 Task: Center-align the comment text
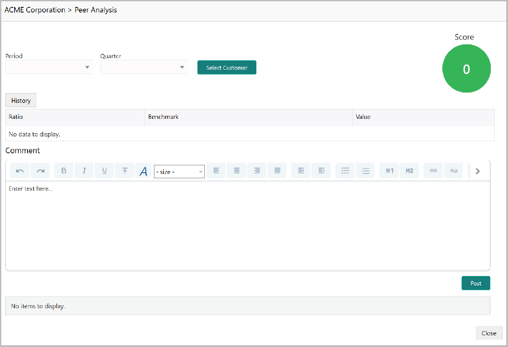pyautogui.click(x=237, y=170)
